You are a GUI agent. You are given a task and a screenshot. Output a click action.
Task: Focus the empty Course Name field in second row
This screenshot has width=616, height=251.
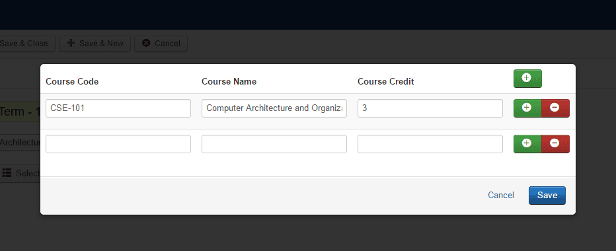click(x=274, y=144)
